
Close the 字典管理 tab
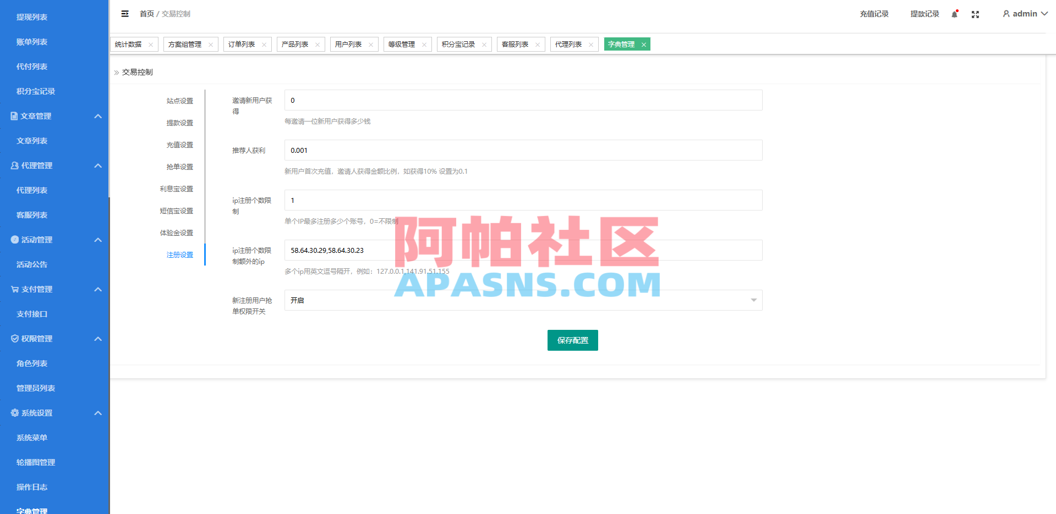point(644,45)
